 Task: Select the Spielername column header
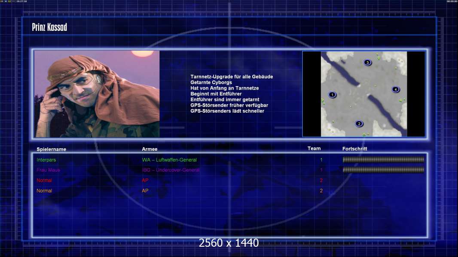pos(52,149)
